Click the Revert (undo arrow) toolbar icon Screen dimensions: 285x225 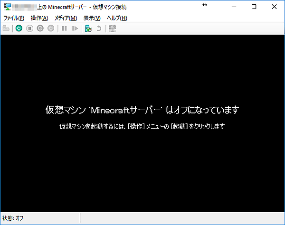[x=99, y=28]
